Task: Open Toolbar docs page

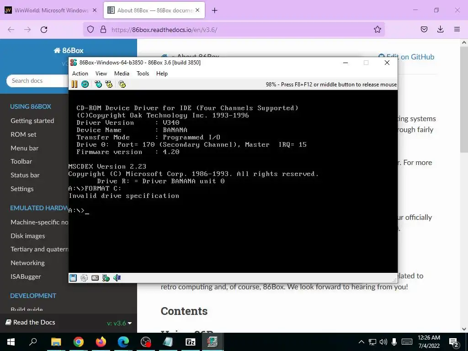Action: point(21,161)
